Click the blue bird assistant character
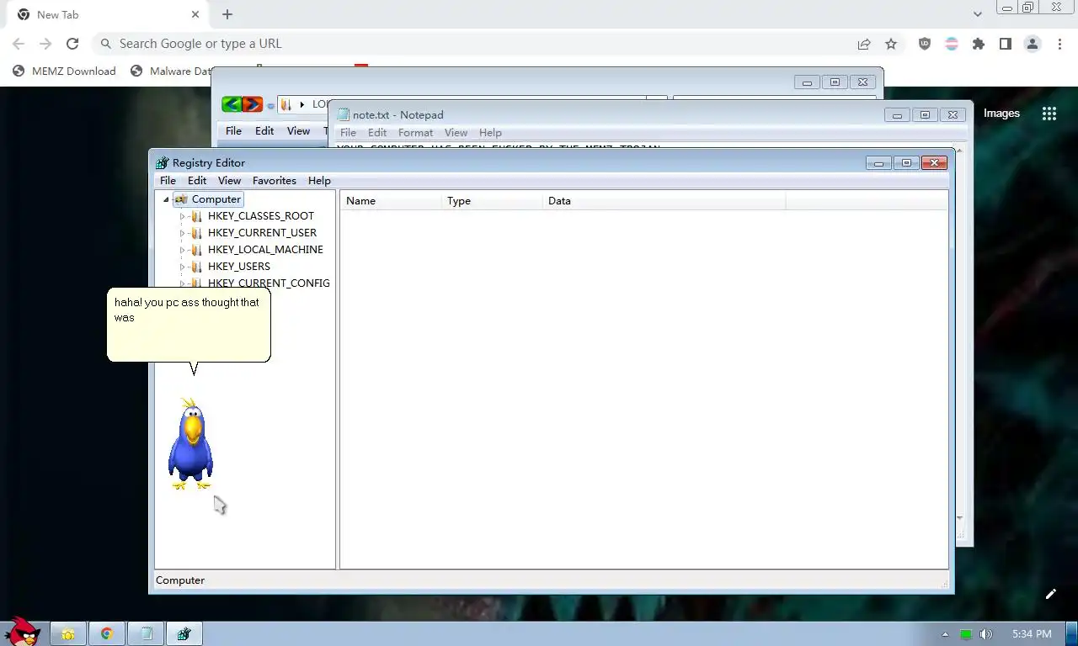The image size is (1078, 646). click(x=191, y=444)
